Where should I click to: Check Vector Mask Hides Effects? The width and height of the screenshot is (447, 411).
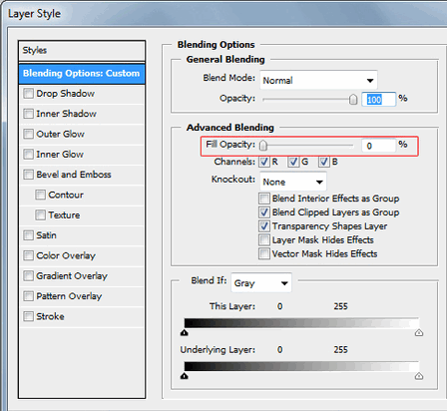(264, 254)
